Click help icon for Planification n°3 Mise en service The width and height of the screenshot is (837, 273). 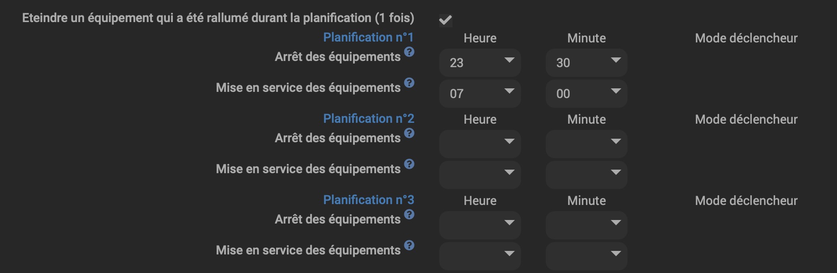pyautogui.click(x=409, y=246)
